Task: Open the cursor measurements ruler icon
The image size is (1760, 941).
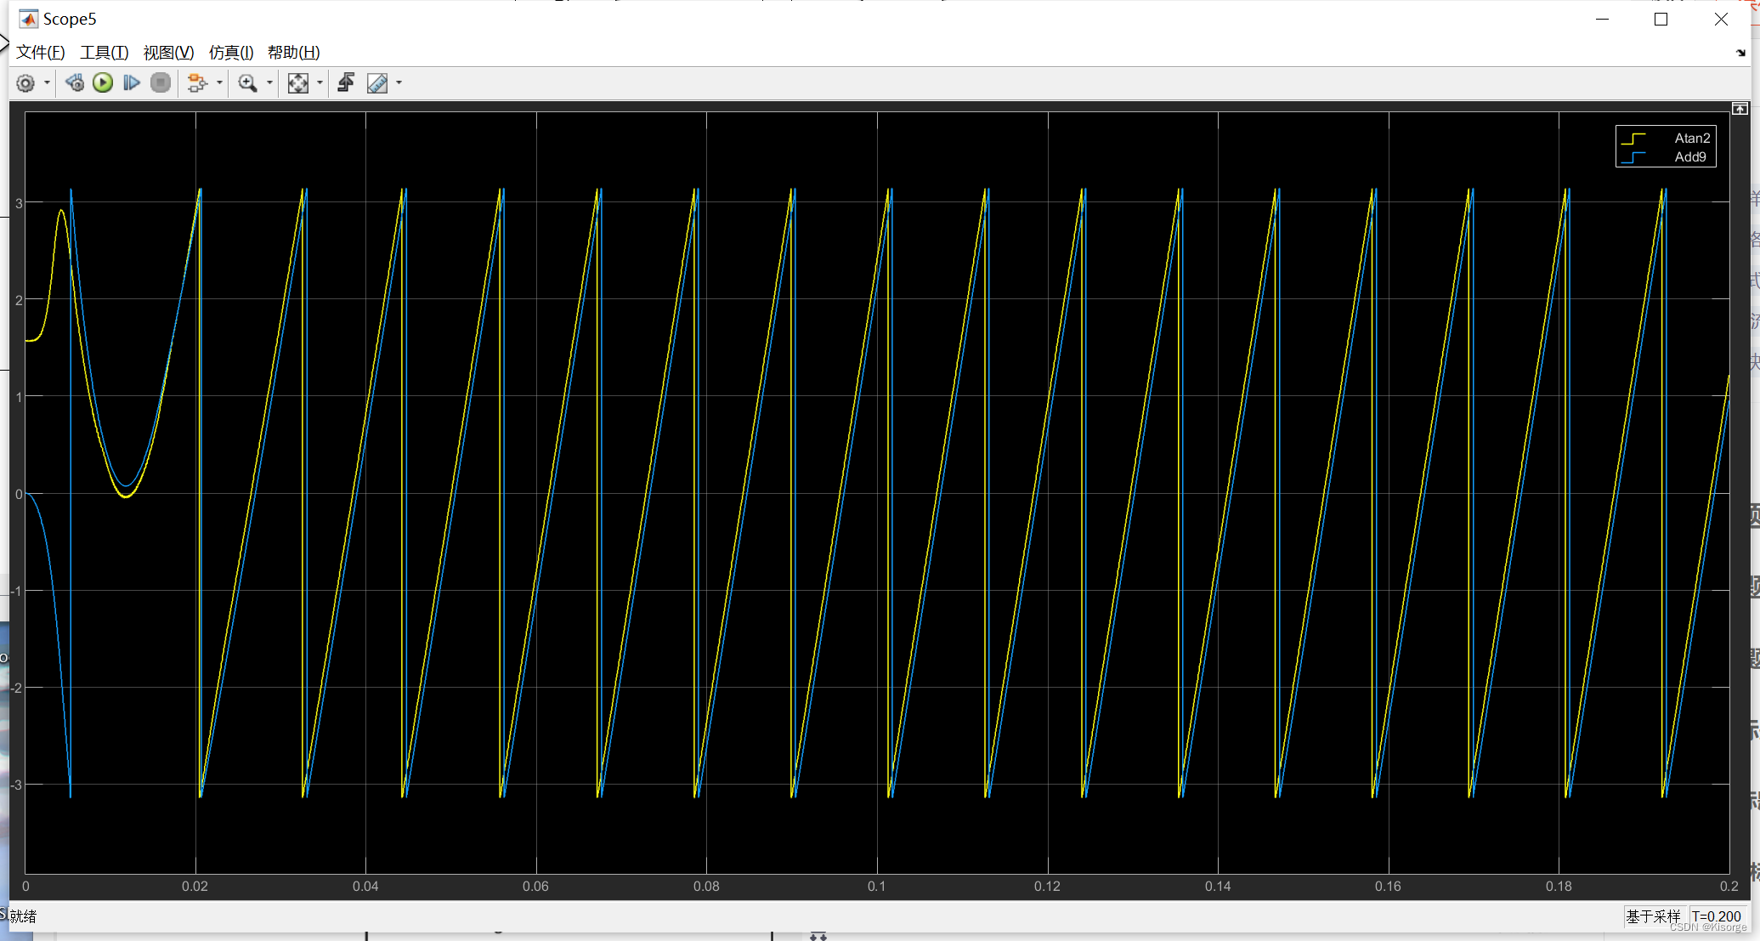Action: 377,82
